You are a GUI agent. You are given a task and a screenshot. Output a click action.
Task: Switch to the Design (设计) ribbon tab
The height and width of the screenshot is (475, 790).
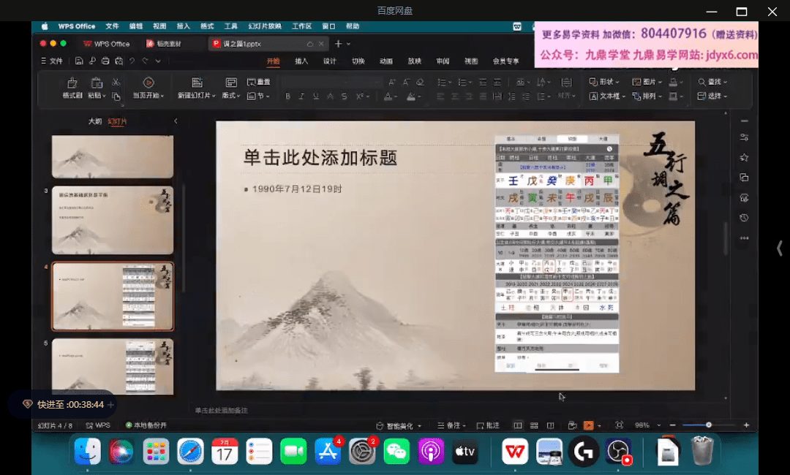[x=330, y=61]
